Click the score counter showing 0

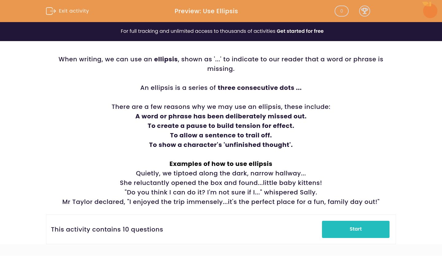[341, 11]
